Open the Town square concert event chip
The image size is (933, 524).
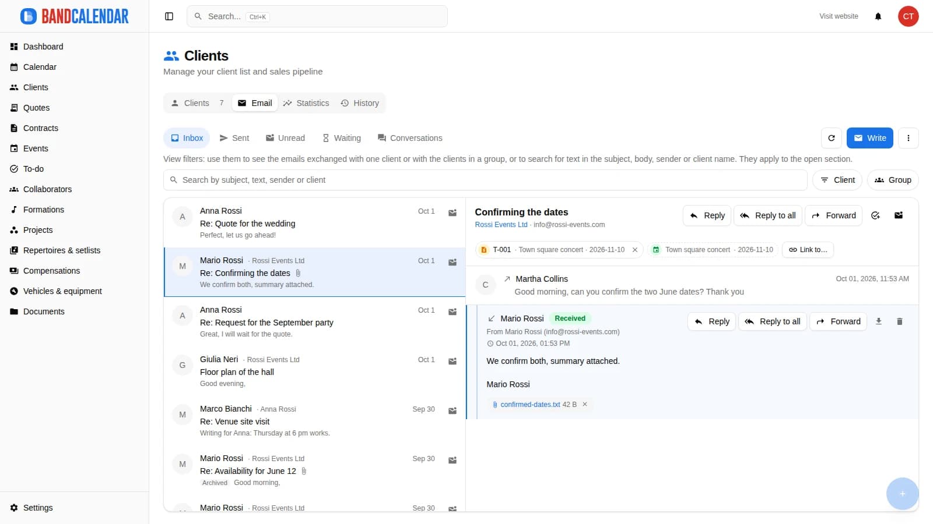point(713,250)
